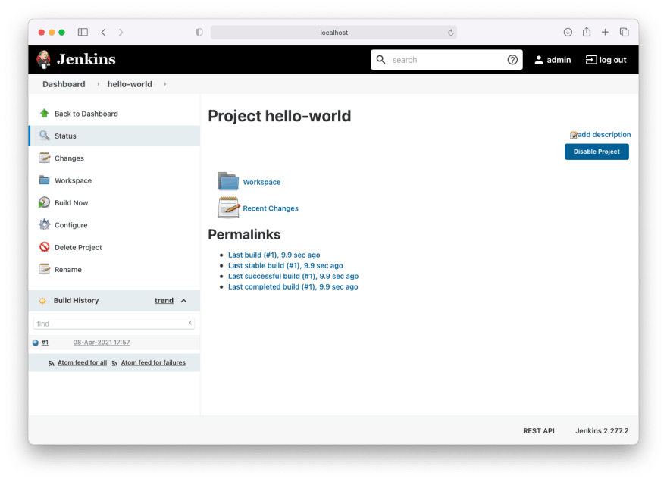Click the Recent Changes notepad icon in main panel
Image resolution: width=667 pixels, height=482 pixels.
tap(229, 208)
